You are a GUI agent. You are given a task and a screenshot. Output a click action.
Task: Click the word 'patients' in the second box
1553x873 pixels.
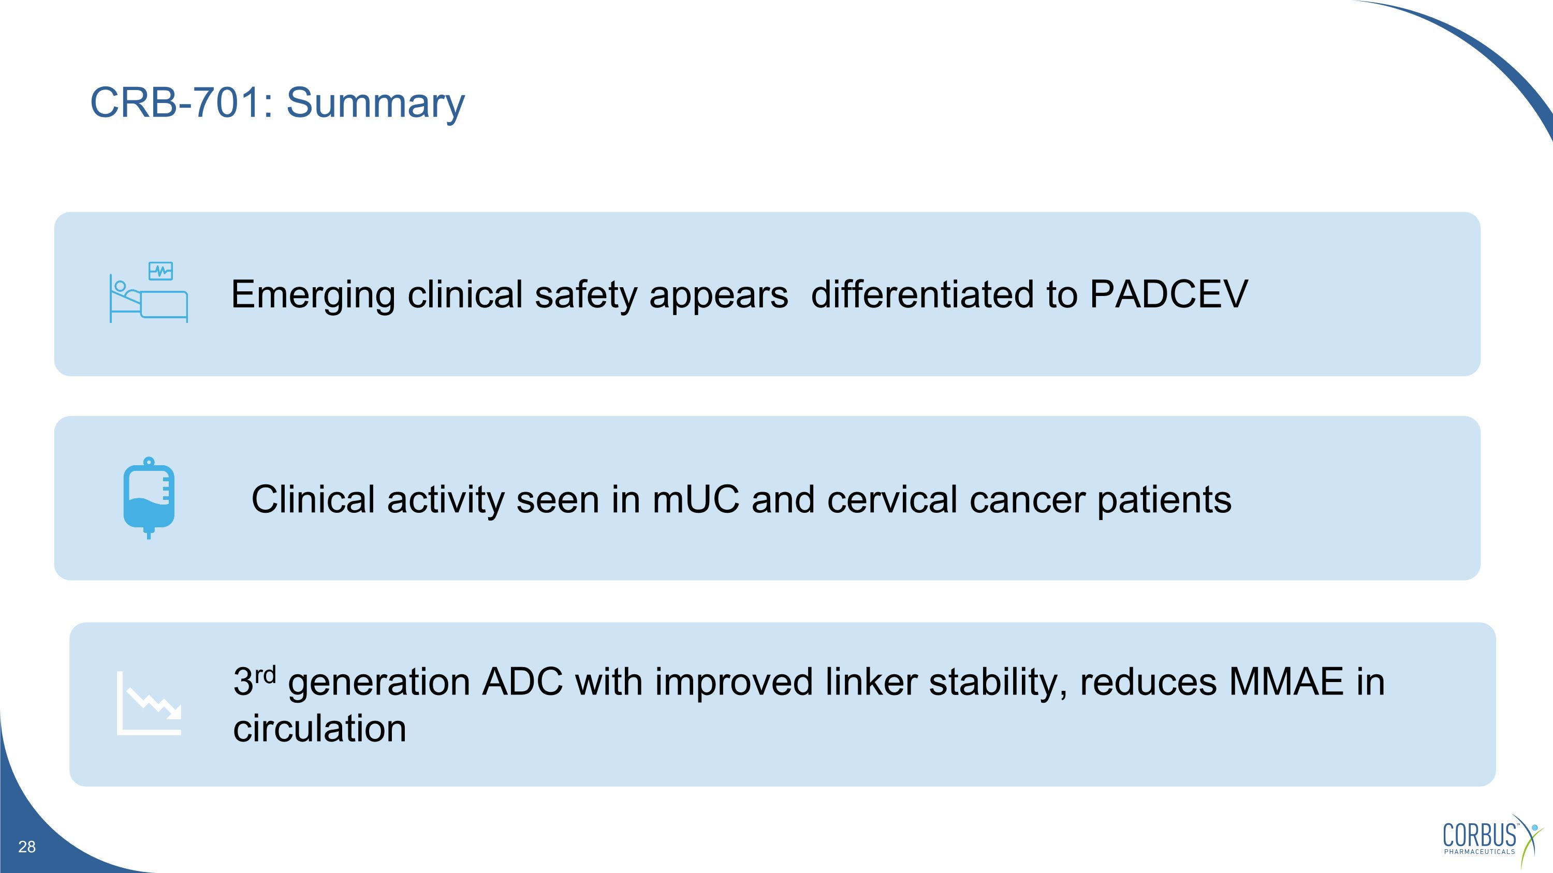1164,499
